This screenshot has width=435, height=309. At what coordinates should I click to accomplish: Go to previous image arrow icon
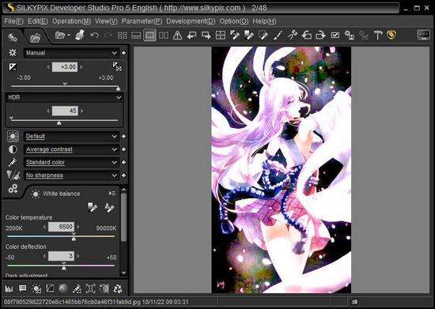[191, 36]
